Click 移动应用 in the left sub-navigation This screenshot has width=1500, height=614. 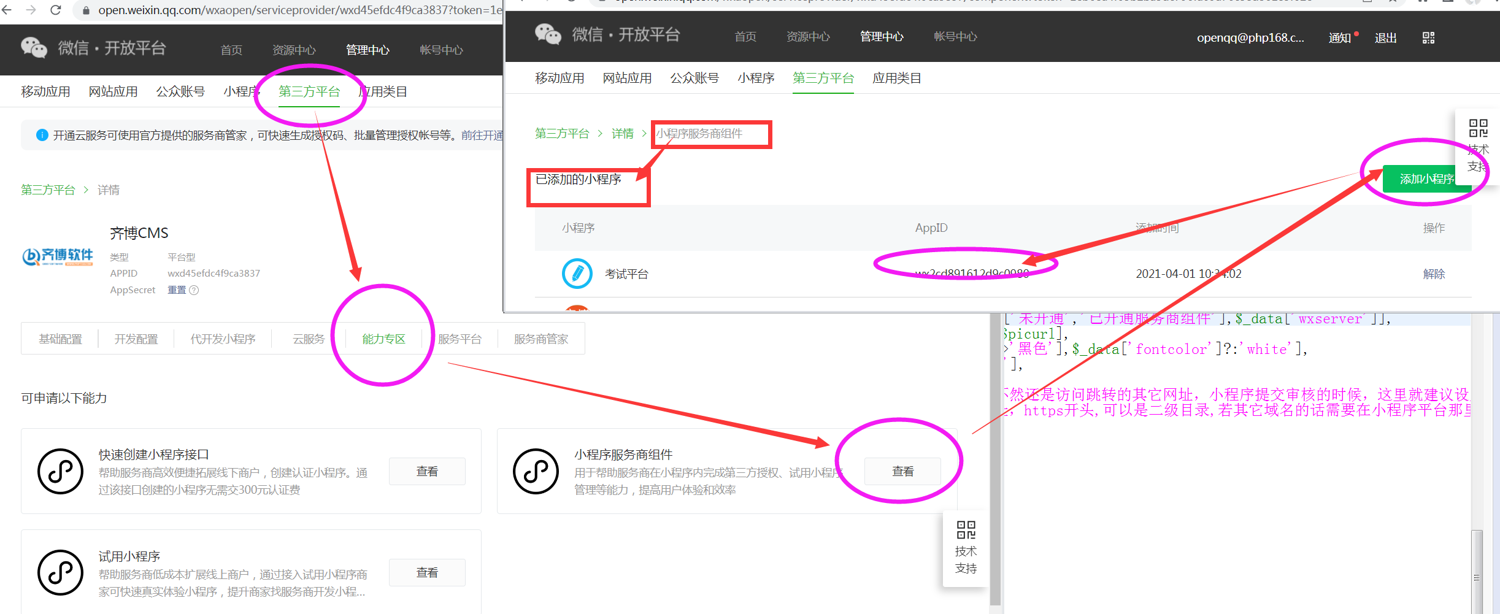(45, 92)
